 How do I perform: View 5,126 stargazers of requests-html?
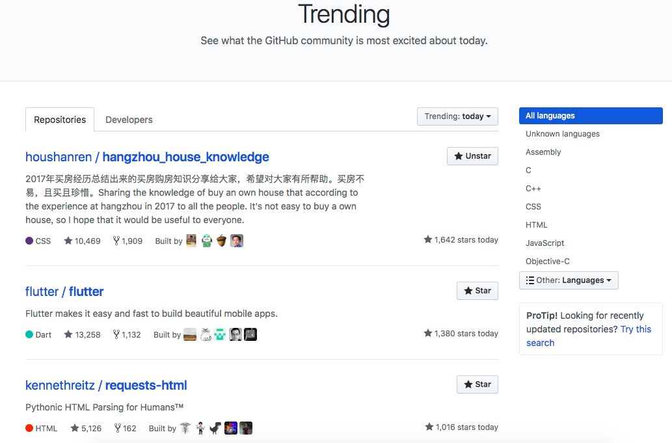(x=86, y=428)
